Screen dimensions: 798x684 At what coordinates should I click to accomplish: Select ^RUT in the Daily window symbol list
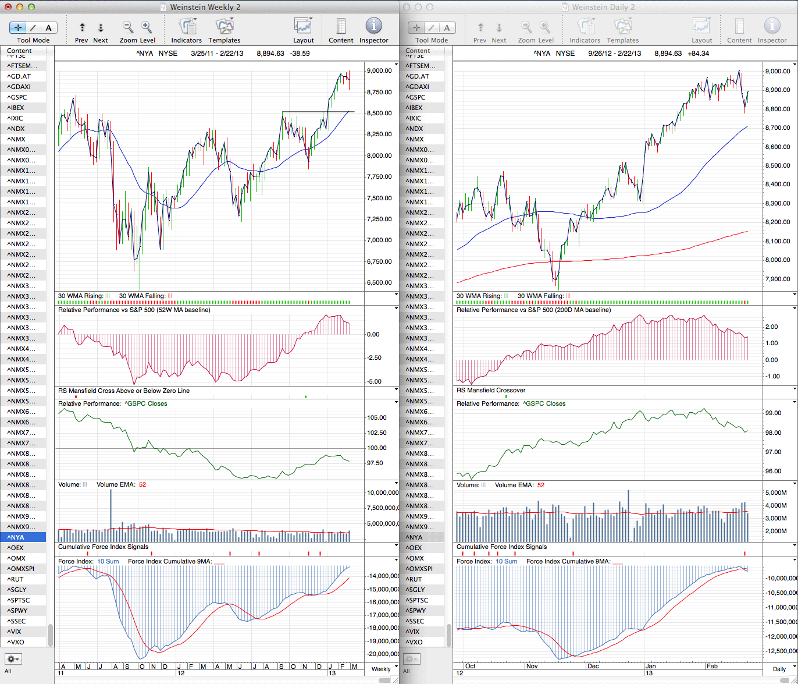[414, 579]
